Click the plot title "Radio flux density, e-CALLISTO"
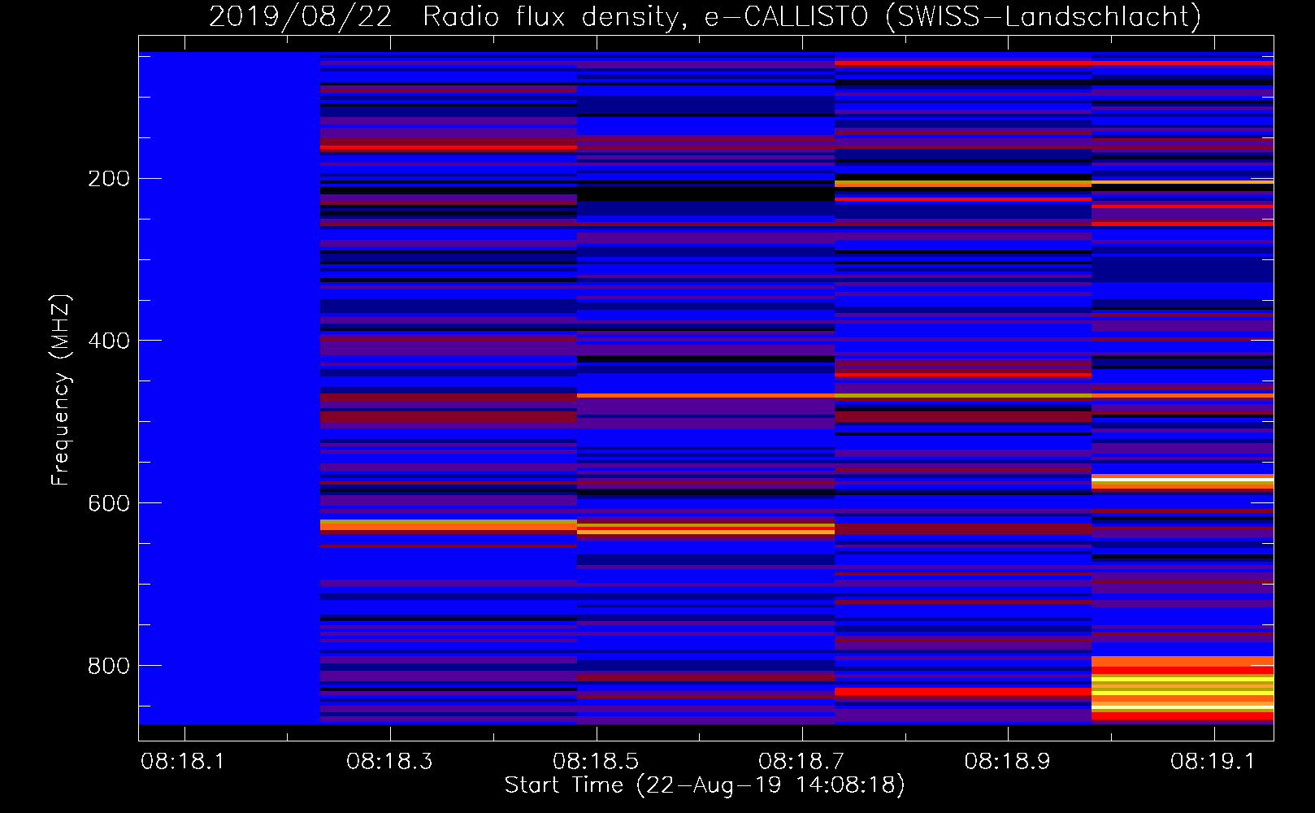Image resolution: width=1315 pixels, height=813 pixels. (x=645, y=16)
